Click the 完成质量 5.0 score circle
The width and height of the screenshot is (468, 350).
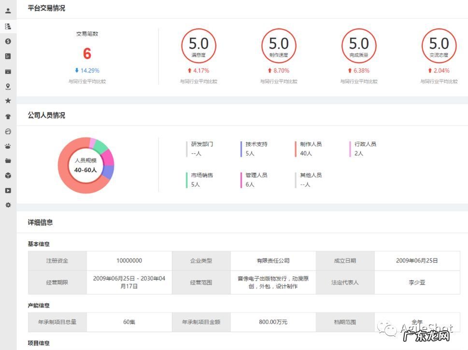click(x=359, y=46)
